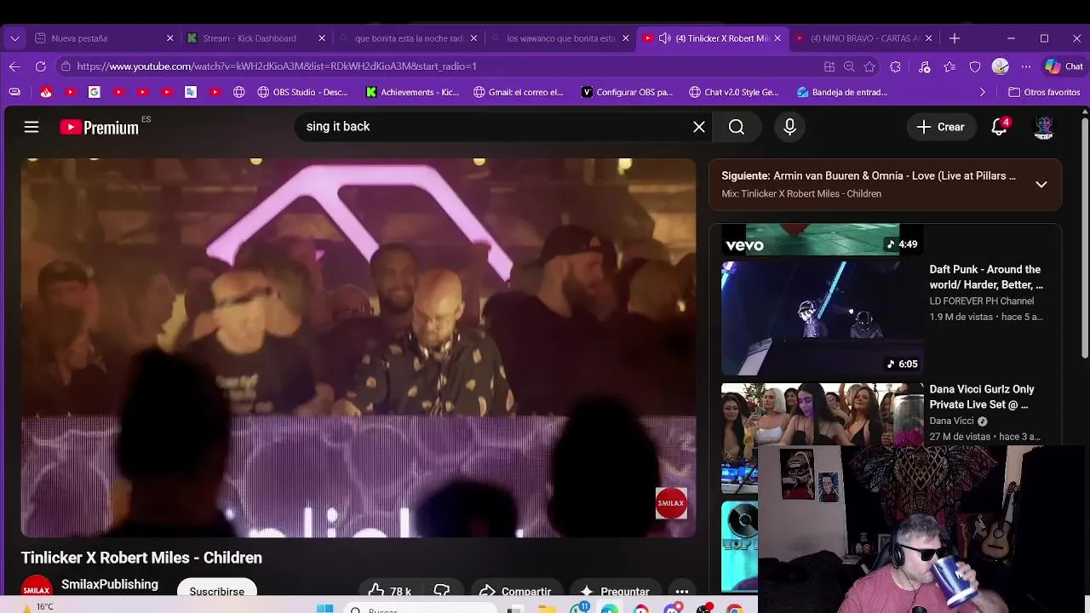
Task: Close the Tinlicker X Robert Miles tab
Action: 777,38
